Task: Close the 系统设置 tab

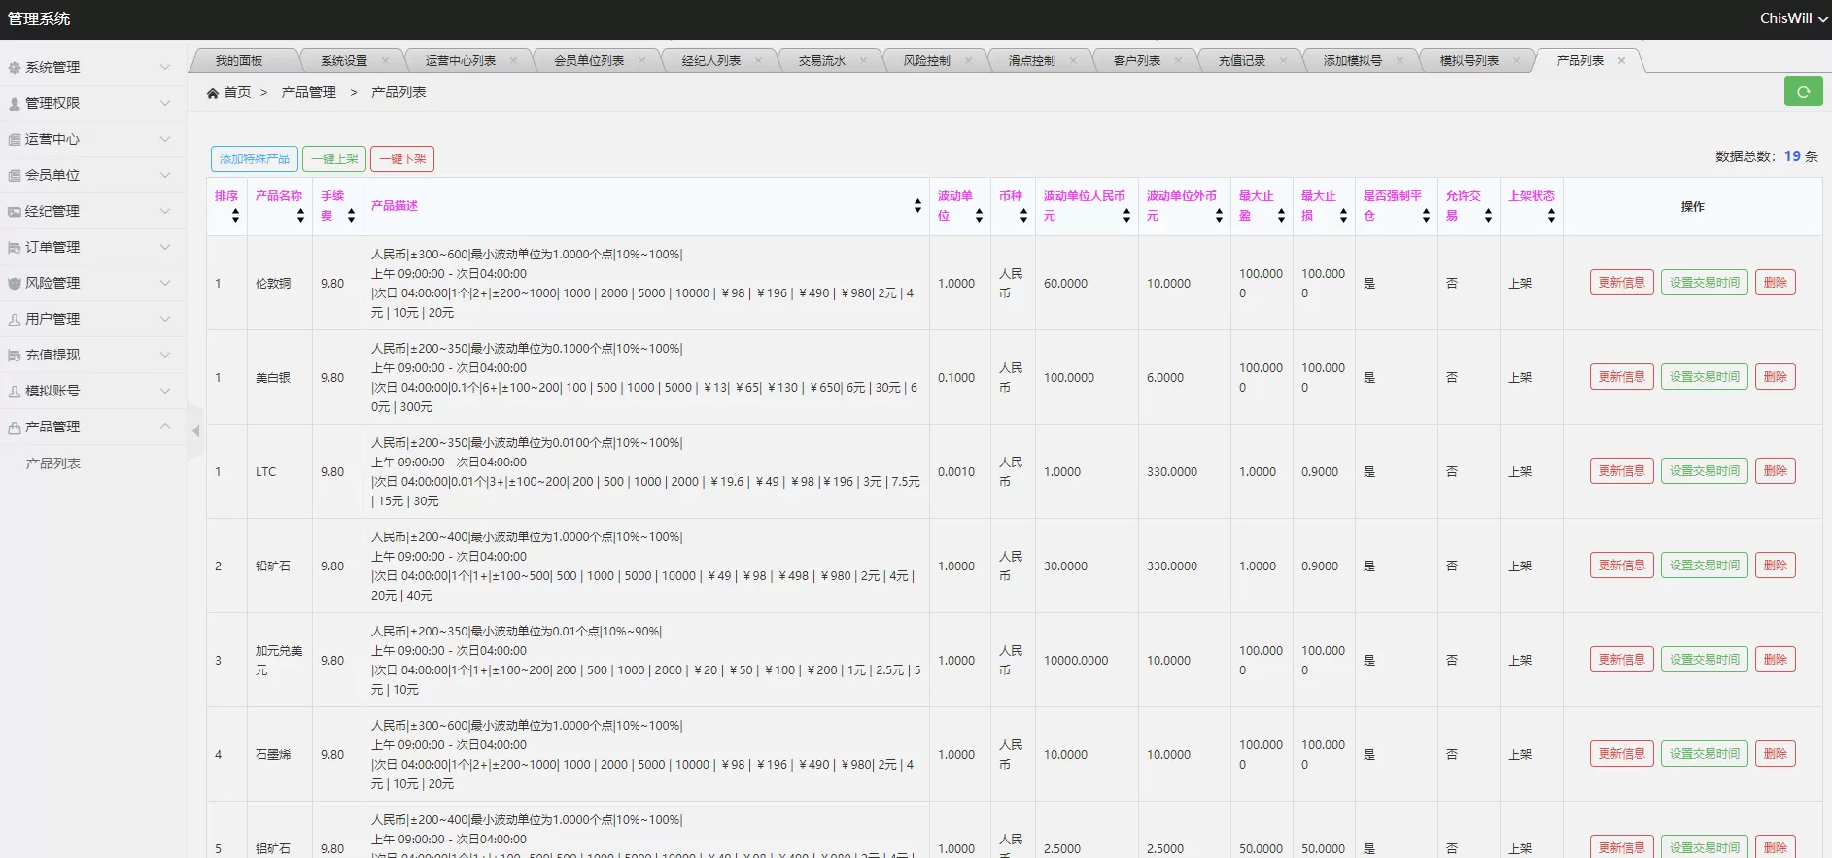Action: click(386, 61)
